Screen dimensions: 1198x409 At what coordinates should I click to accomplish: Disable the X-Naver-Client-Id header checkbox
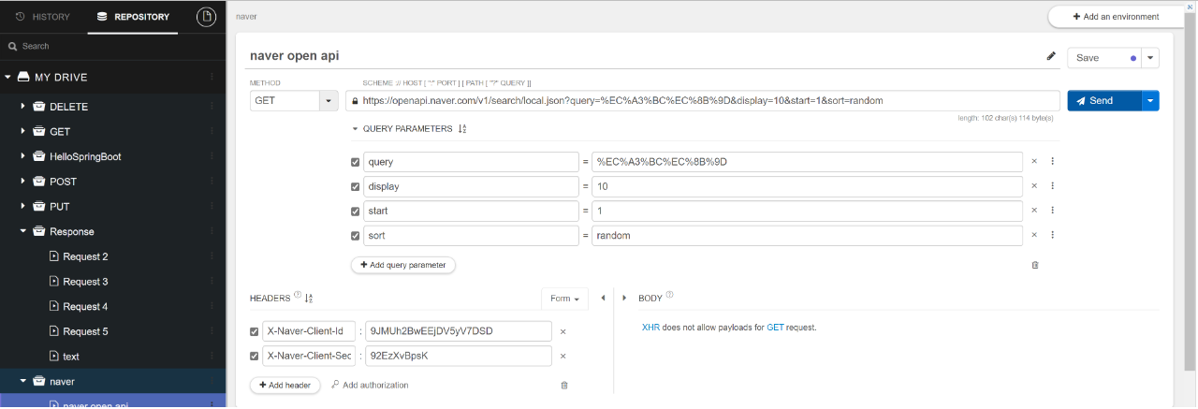[255, 331]
